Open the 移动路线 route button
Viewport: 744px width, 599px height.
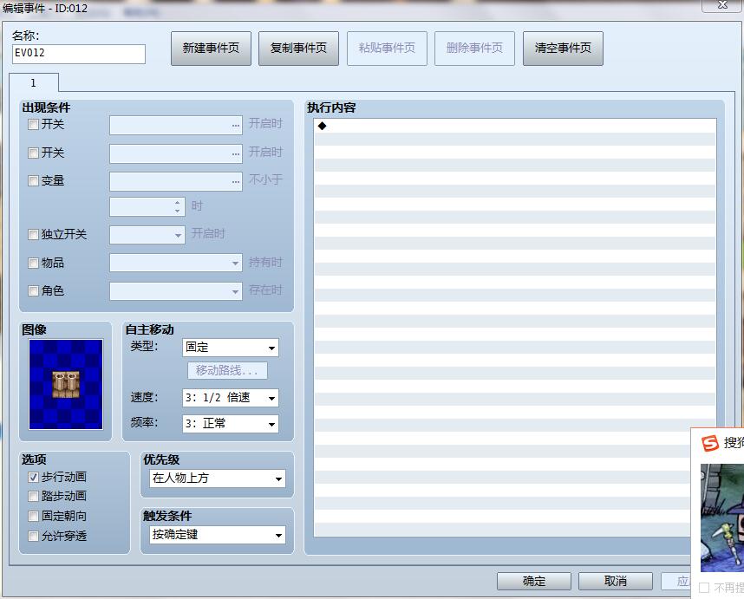(x=227, y=370)
